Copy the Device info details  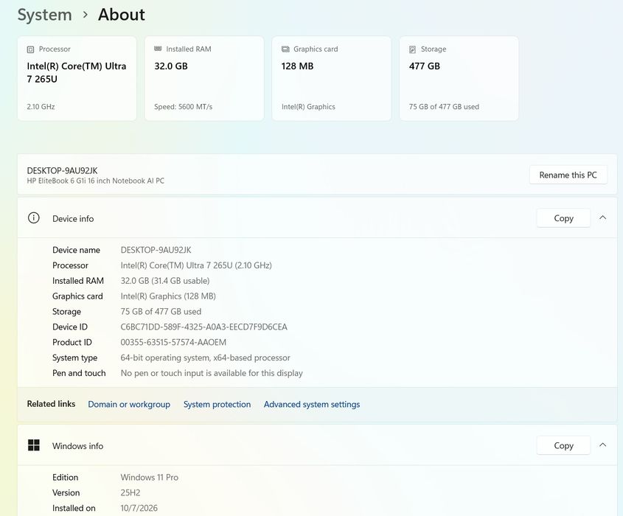pyautogui.click(x=563, y=218)
